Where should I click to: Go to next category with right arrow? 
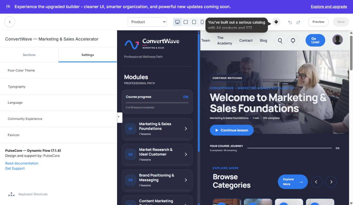click(x=331, y=182)
